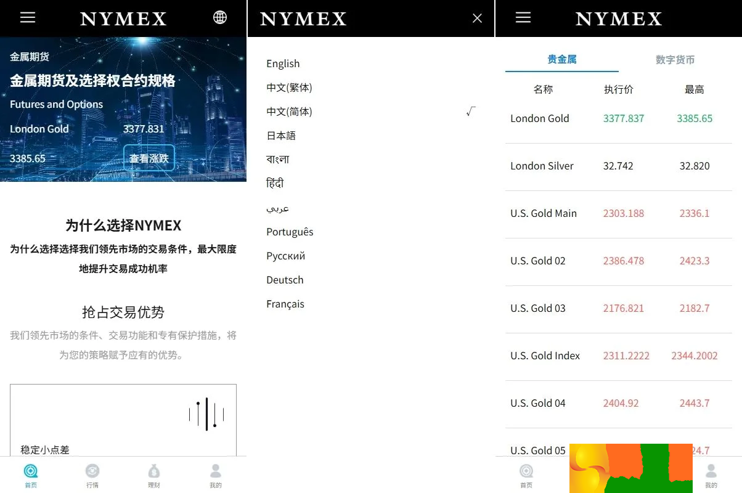Select the Arabic عربي language option
742x493 pixels.
point(278,208)
